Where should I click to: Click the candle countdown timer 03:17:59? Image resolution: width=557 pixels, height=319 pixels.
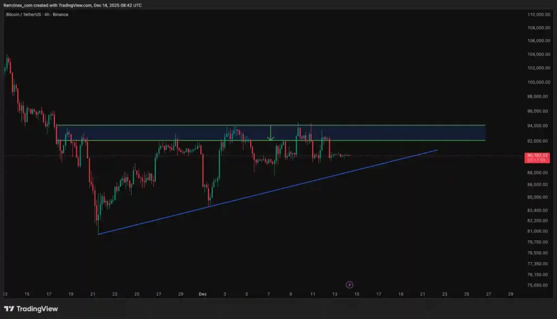[535, 160]
